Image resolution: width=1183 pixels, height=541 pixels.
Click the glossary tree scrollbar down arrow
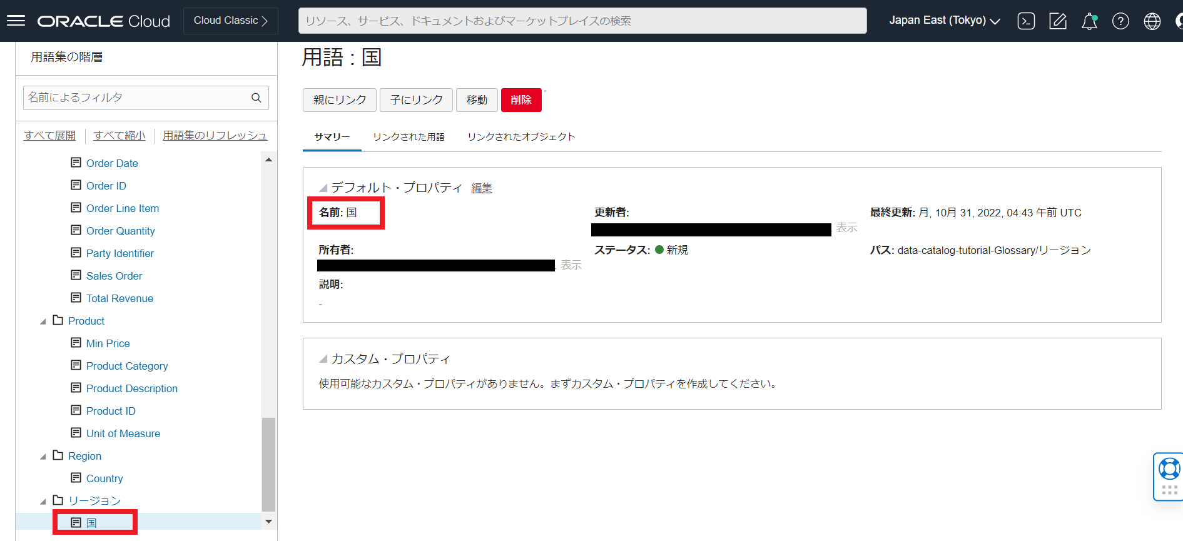click(x=268, y=522)
